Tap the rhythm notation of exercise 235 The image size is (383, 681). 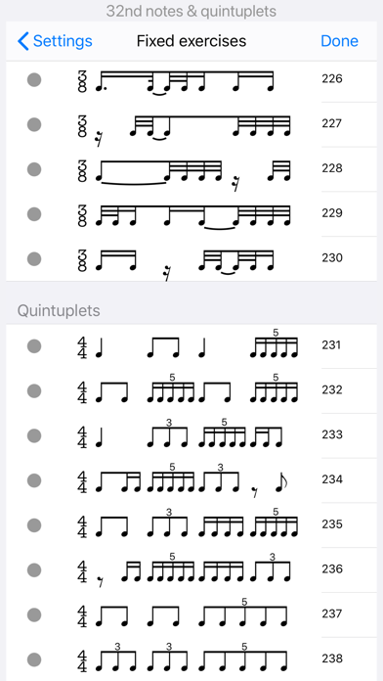(x=188, y=523)
